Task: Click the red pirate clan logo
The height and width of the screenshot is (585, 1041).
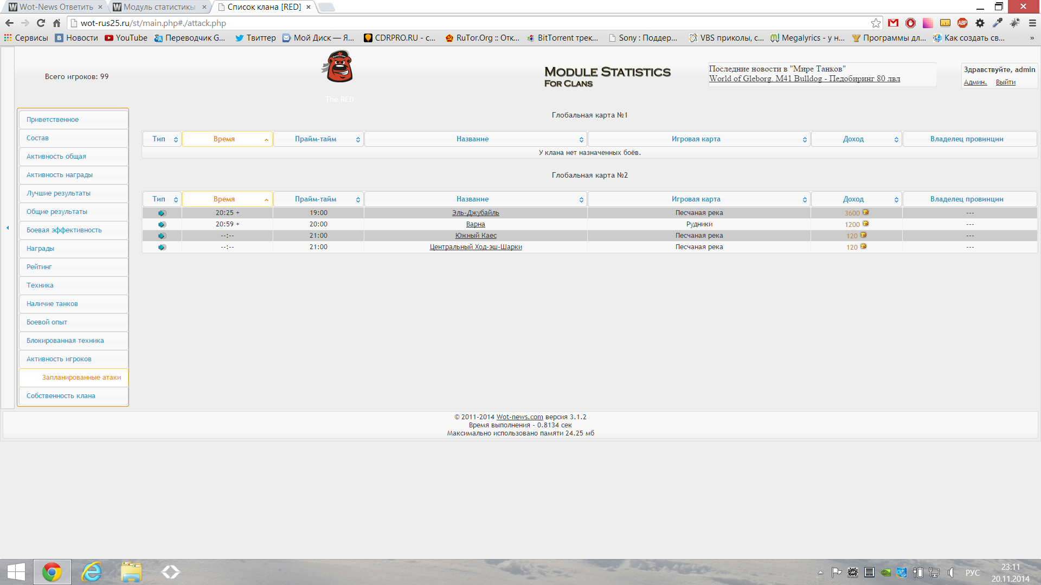Action: pyautogui.click(x=339, y=67)
